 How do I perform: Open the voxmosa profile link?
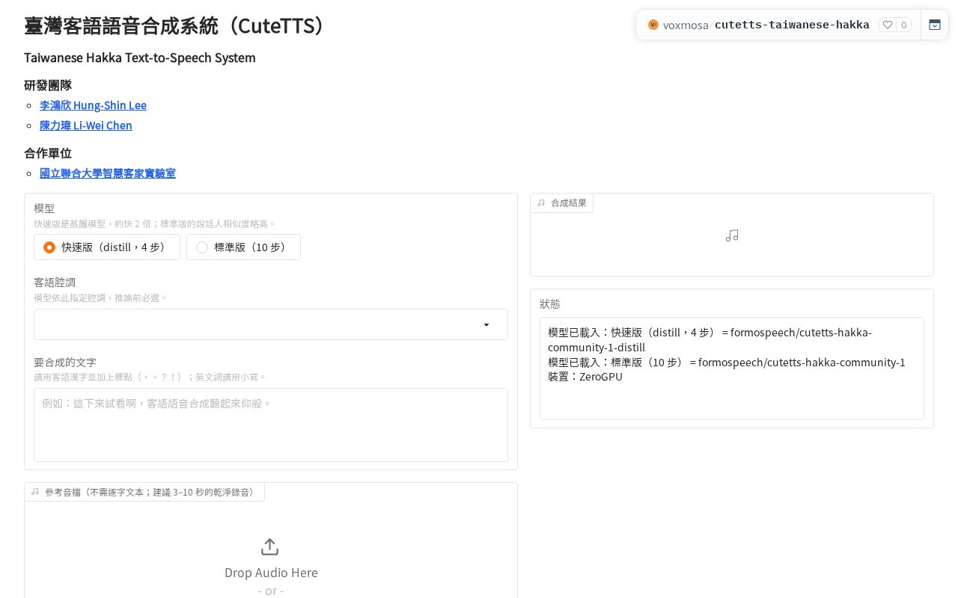click(686, 25)
